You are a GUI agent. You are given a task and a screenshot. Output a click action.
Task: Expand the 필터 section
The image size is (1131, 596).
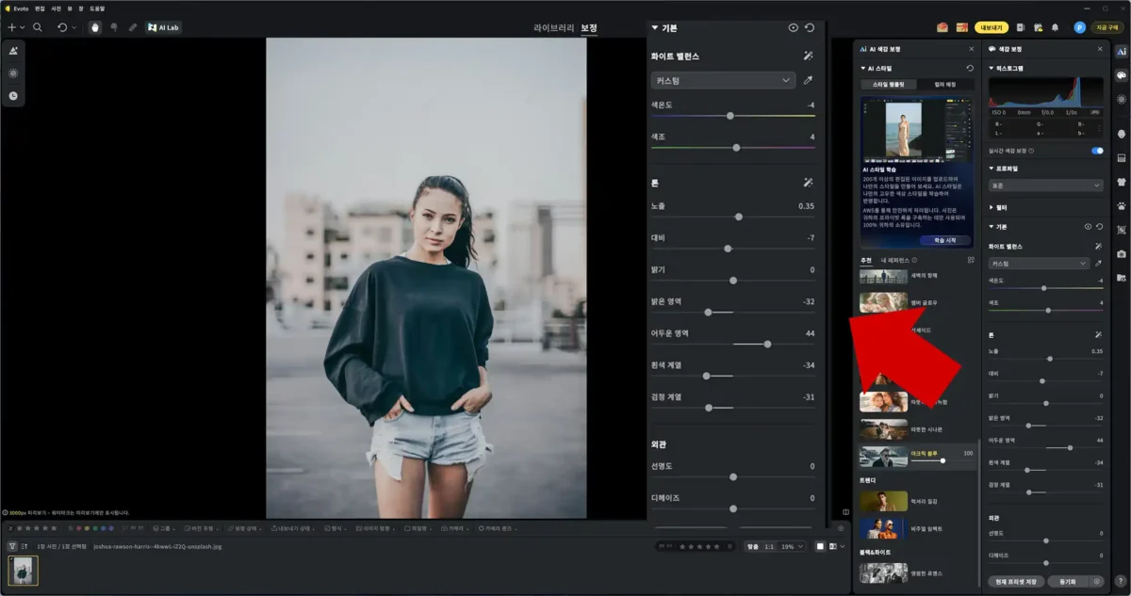[x=1001, y=206]
